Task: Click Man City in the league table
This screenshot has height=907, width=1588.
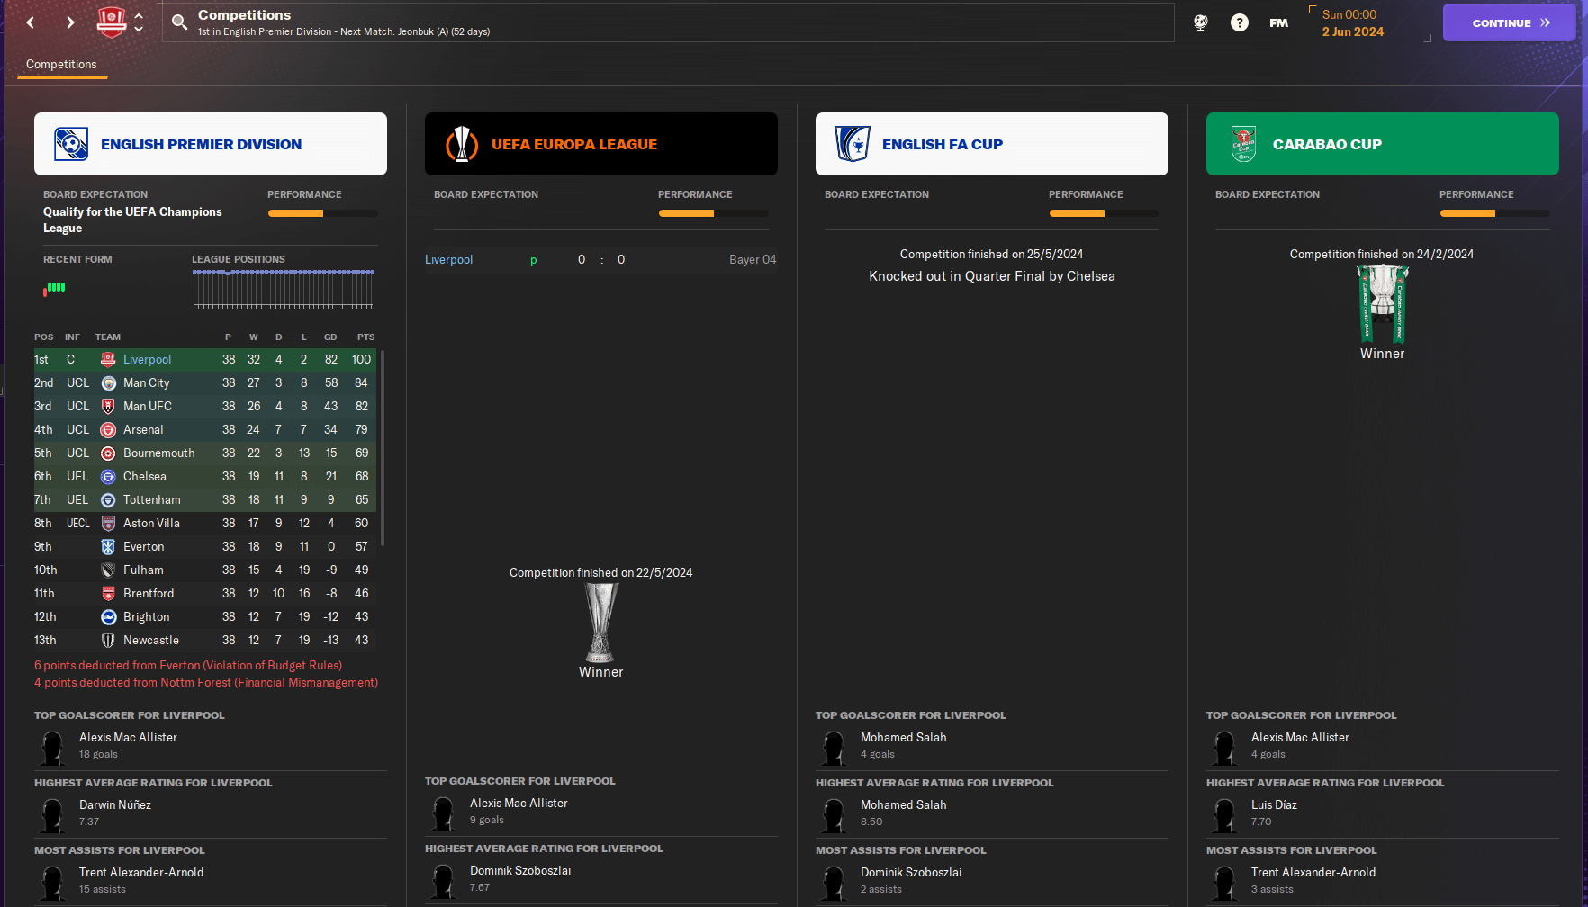Action: pyautogui.click(x=146, y=383)
